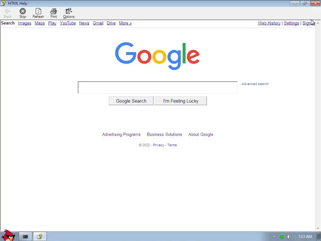This screenshot has height=241, width=321.
Task: Click the Stop toolbar icon
Action: pyautogui.click(x=23, y=13)
